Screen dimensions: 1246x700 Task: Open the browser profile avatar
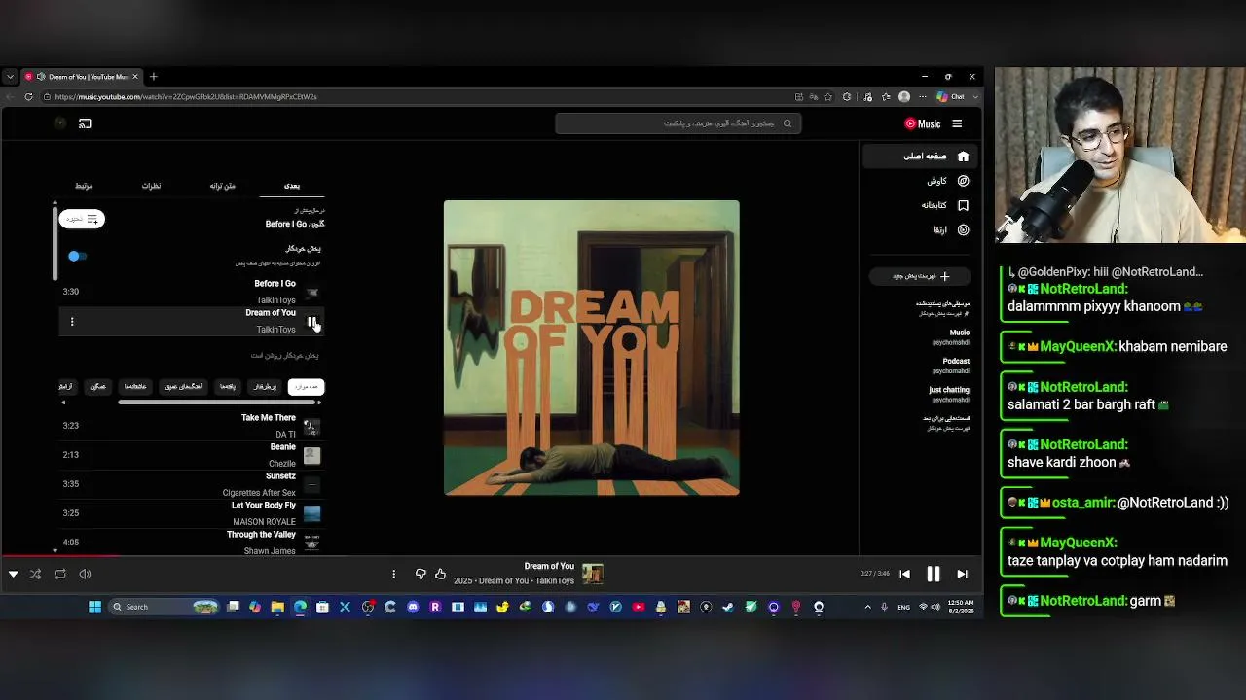pyautogui.click(x=904, y=97)
